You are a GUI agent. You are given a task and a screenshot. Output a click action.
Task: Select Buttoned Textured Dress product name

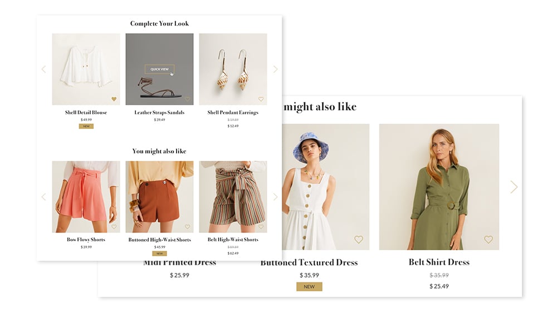click(x=309, y=262)
